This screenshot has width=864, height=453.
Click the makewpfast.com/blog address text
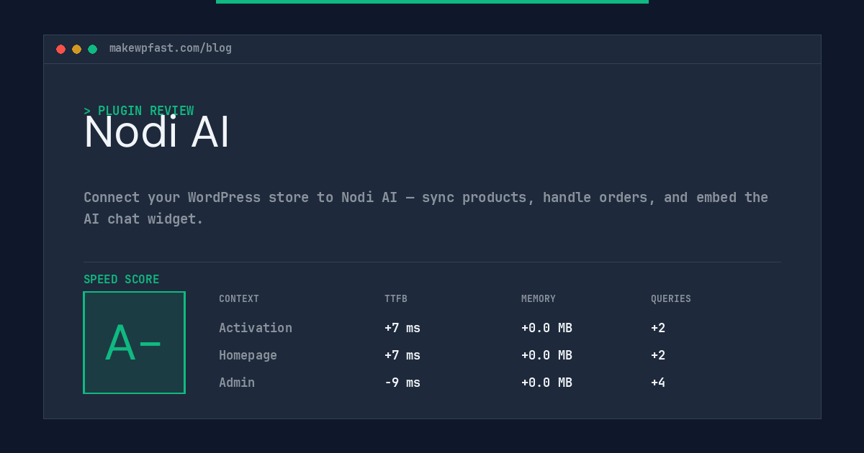171,48
